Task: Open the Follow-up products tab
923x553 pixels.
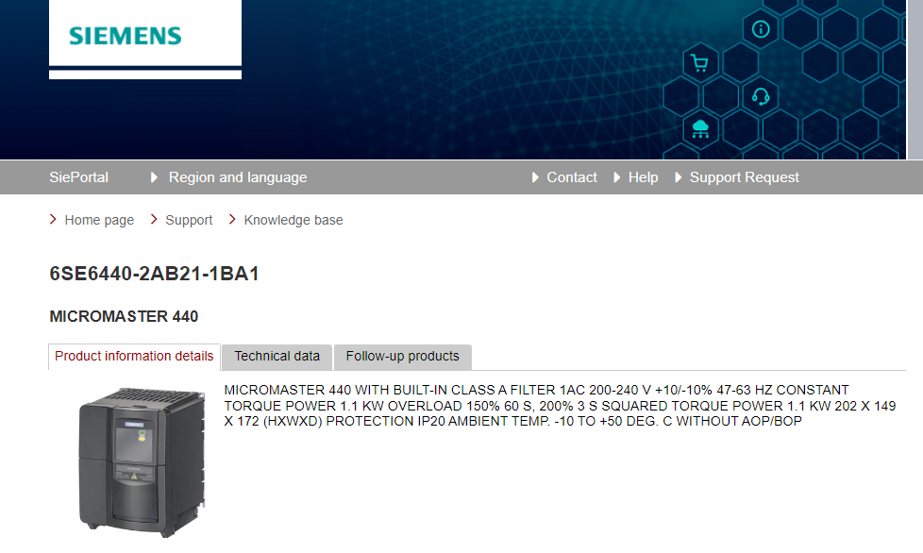Action: click(402, 357)
